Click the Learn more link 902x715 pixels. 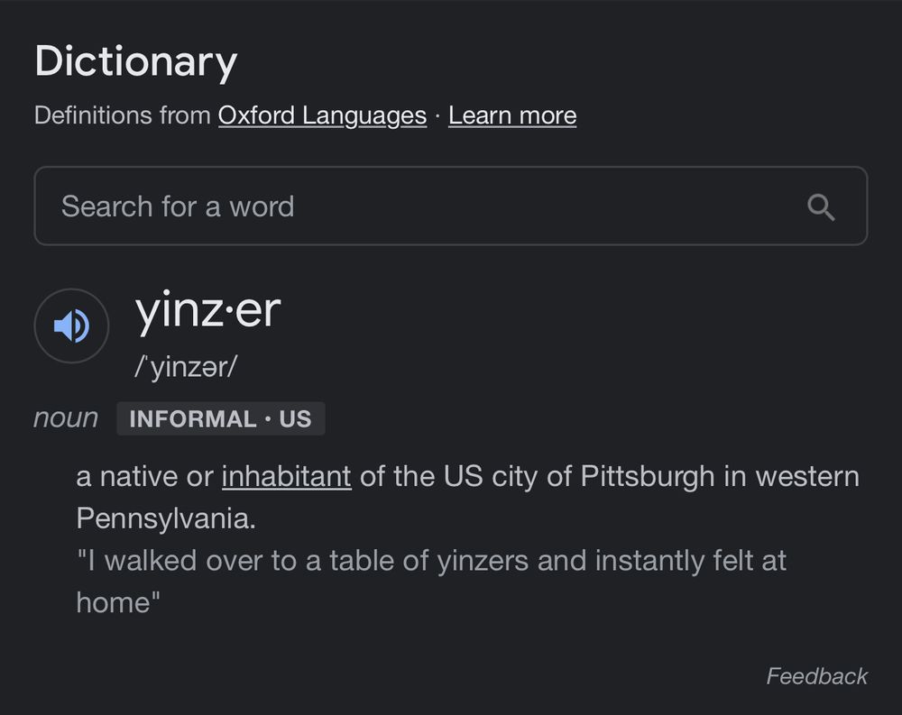511,115
